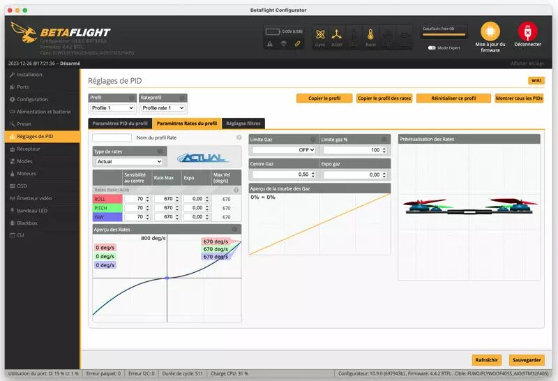Viewport: 558px width, 381px height.
Task: Click the red Déconnecter USB icon
Action: coord(527,31)
